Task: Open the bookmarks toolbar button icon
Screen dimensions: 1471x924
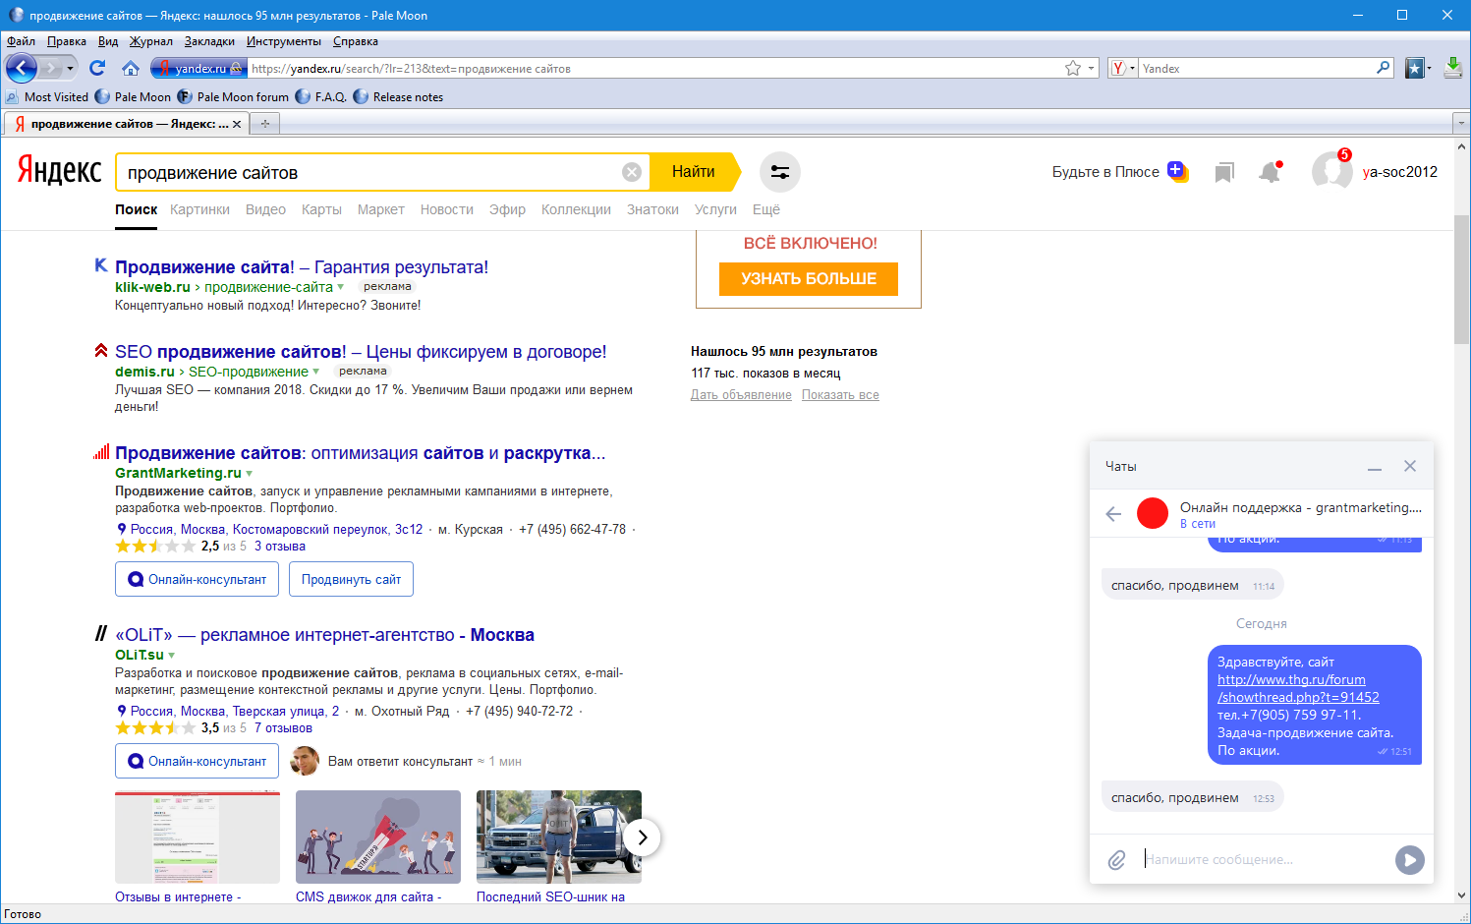Action: [1415, 68]
